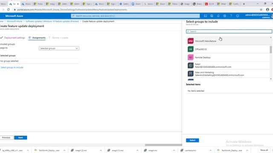Viewport: 273px width, 153px height.
Task: Expand options for snagit.msi download
Action: pos(174,150)
